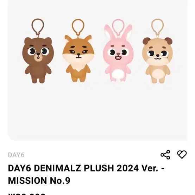195x195 pixels.
Task: Click the rabbit's white belly
Action: tap(118, 74)
